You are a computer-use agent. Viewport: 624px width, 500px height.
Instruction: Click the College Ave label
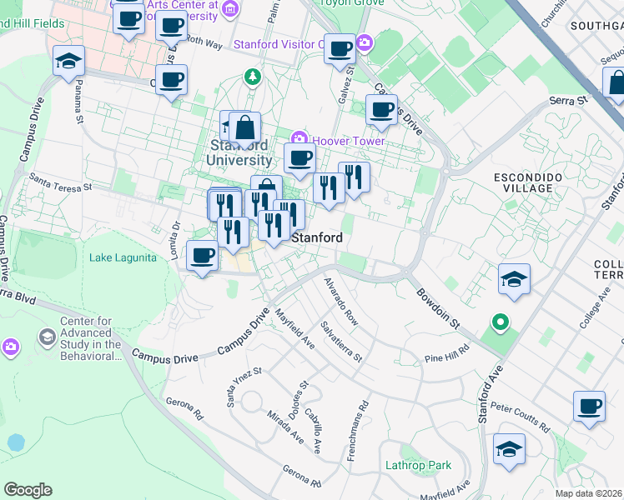[595, 308]
